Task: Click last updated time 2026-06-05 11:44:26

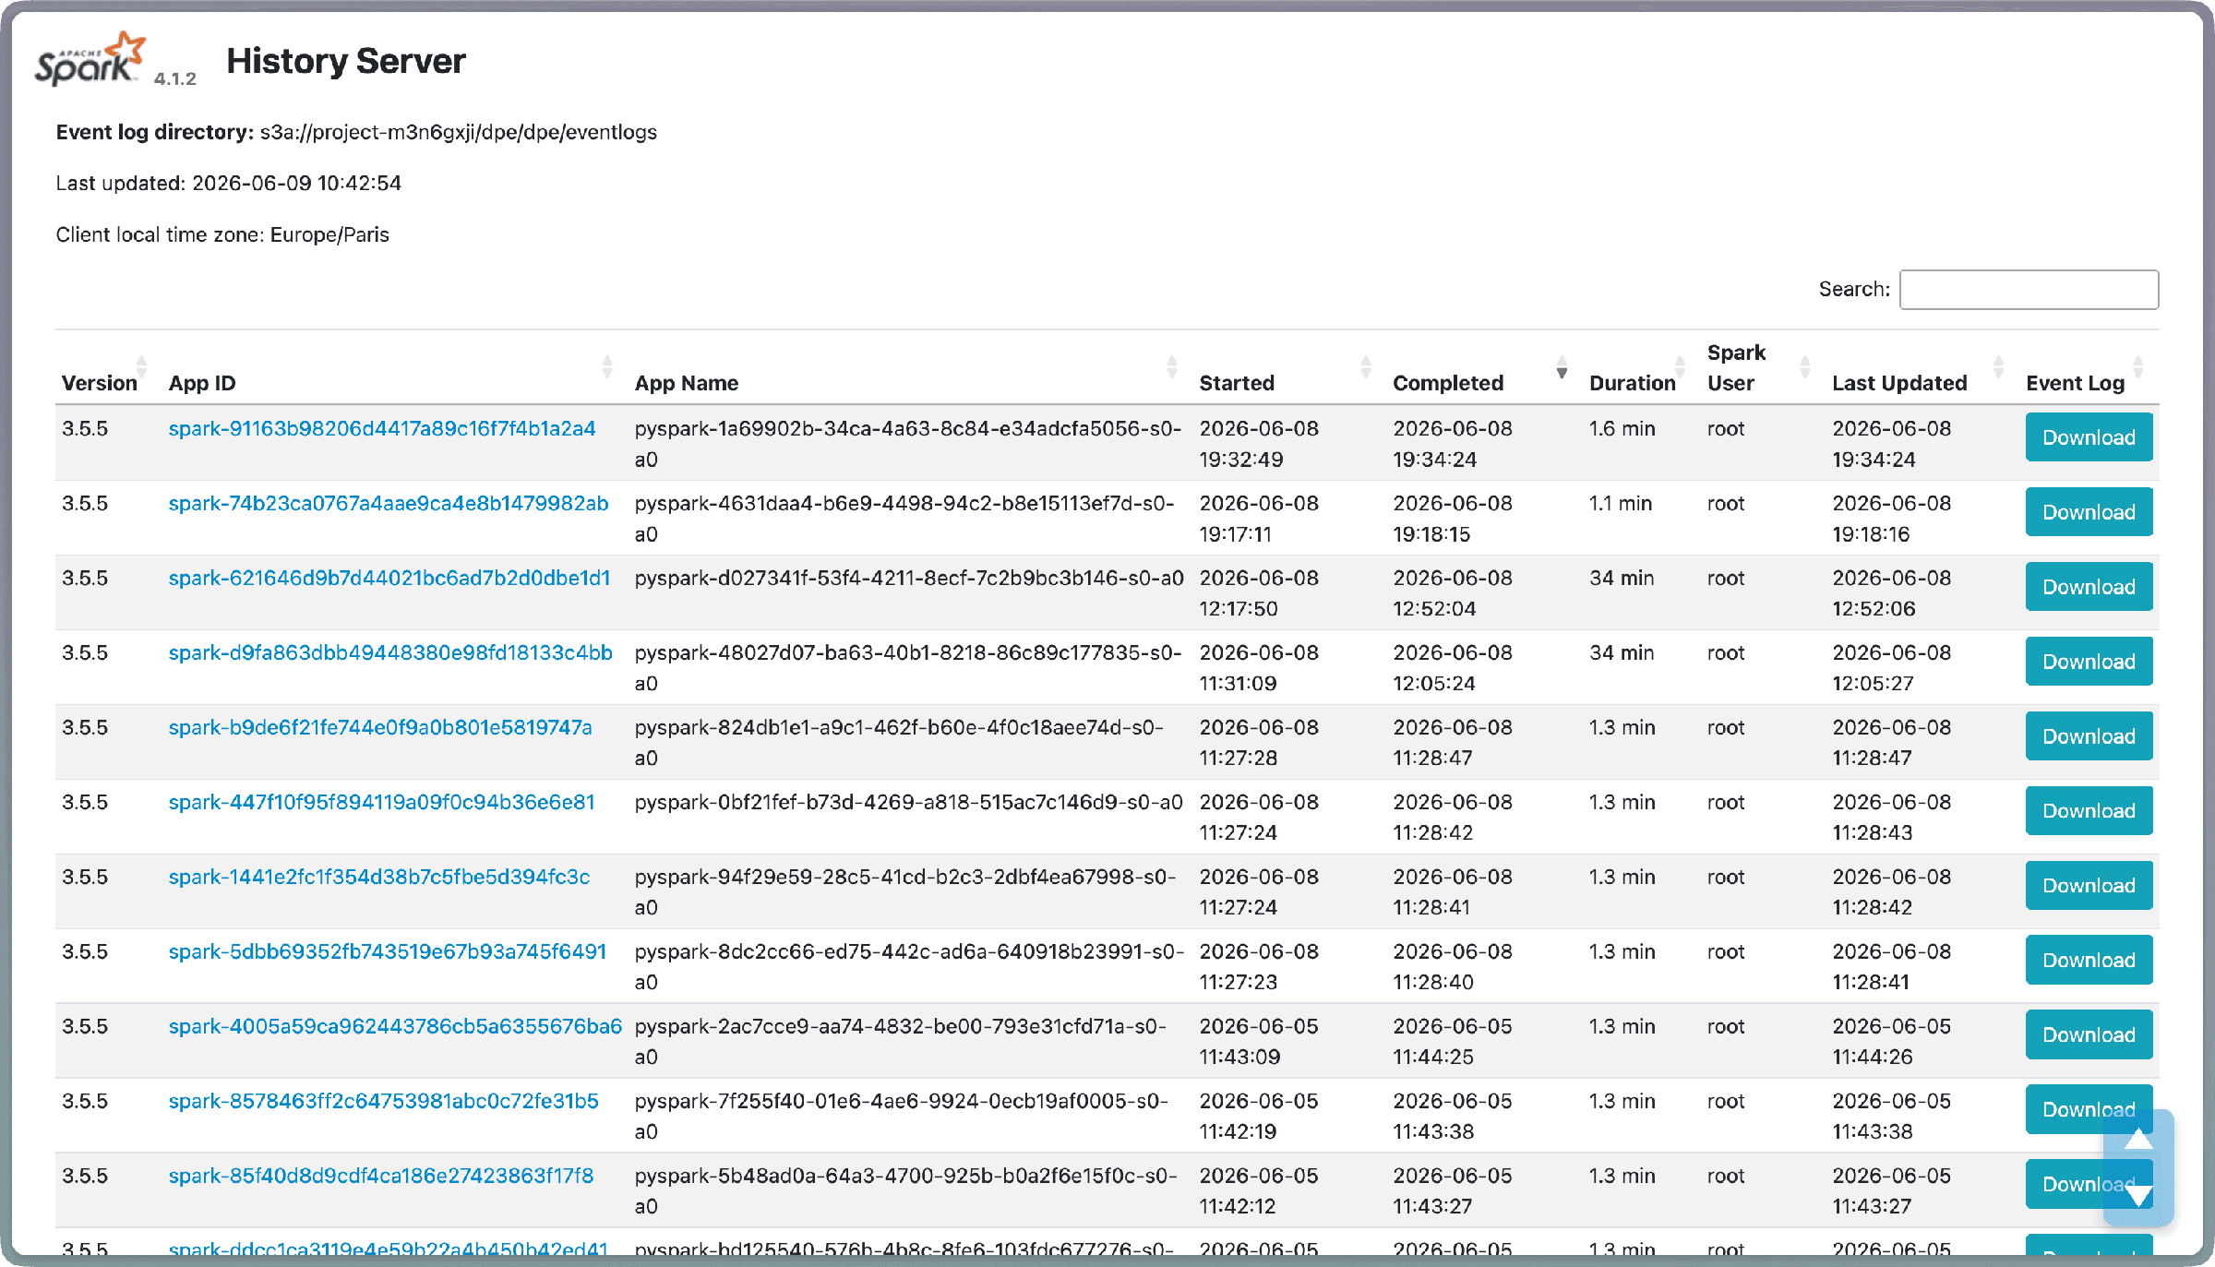Action: tap(1892, 1042)
